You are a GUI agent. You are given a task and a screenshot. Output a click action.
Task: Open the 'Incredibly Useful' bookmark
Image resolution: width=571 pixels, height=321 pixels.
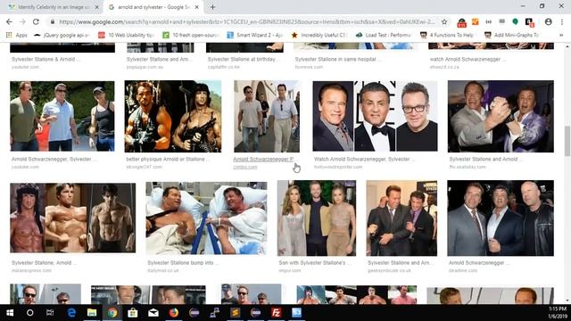pyautogui.click(x=319, y=35)
